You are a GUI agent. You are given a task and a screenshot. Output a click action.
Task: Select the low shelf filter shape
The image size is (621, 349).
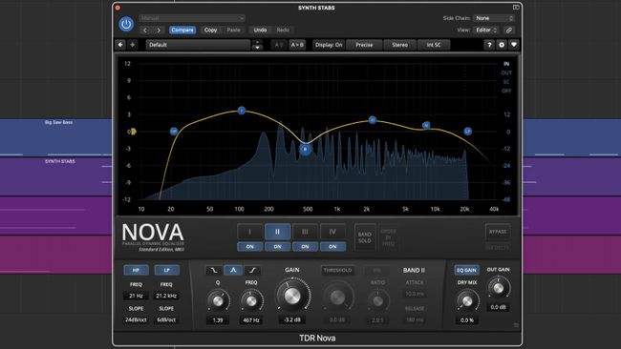(214, 271)
